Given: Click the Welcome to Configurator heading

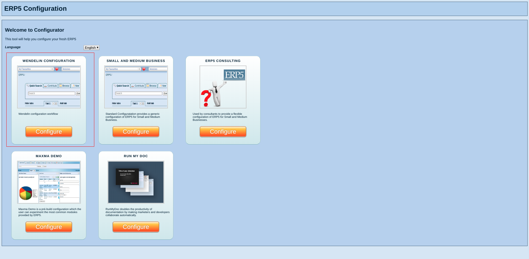Looking at the screenshot, I should (34, 30).
